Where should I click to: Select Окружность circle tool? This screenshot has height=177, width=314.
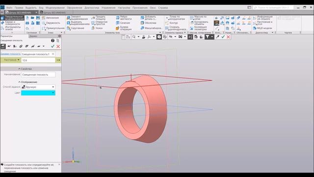[51, 23]
